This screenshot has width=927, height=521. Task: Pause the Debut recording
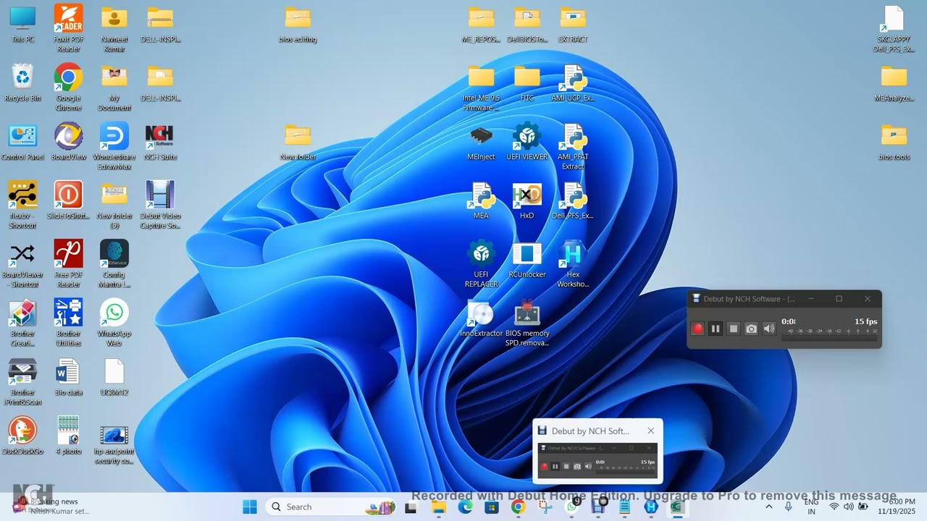(716, 329)
